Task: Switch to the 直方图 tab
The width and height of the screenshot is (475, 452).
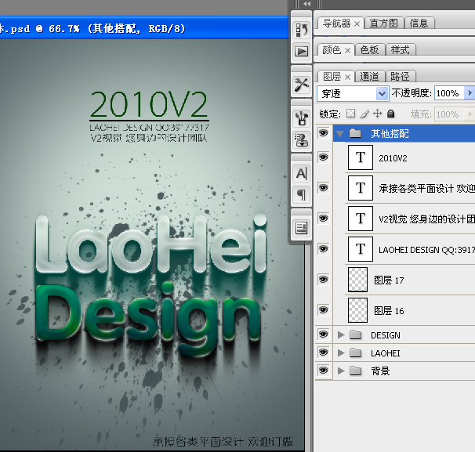Action: click(x=384, y=24)
